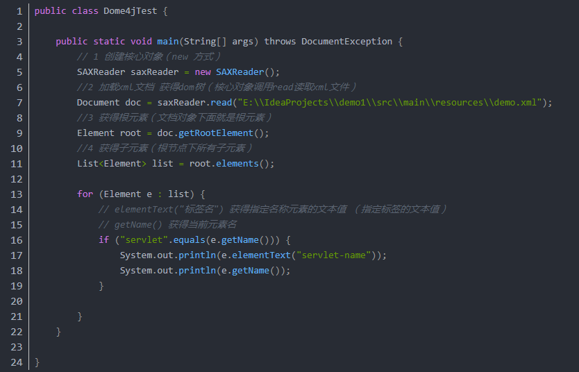
Task: Select line number 13 in the gutter
Action: [x=17, y=194]
